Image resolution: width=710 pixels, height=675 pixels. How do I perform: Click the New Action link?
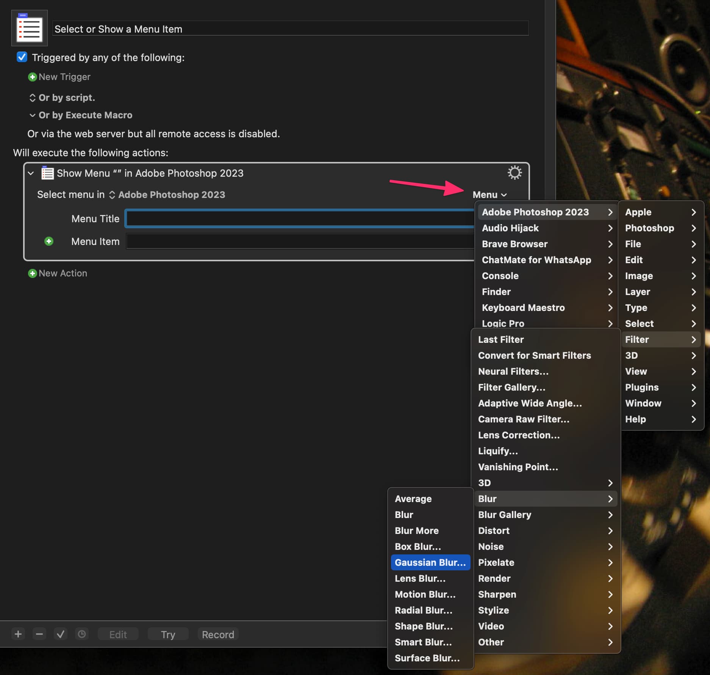coord(63,273)
